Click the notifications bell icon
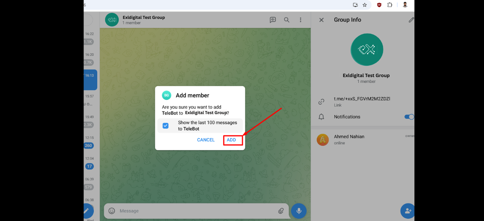The width and height of the screenshot is (484, 221). click(x=321, y=117)
